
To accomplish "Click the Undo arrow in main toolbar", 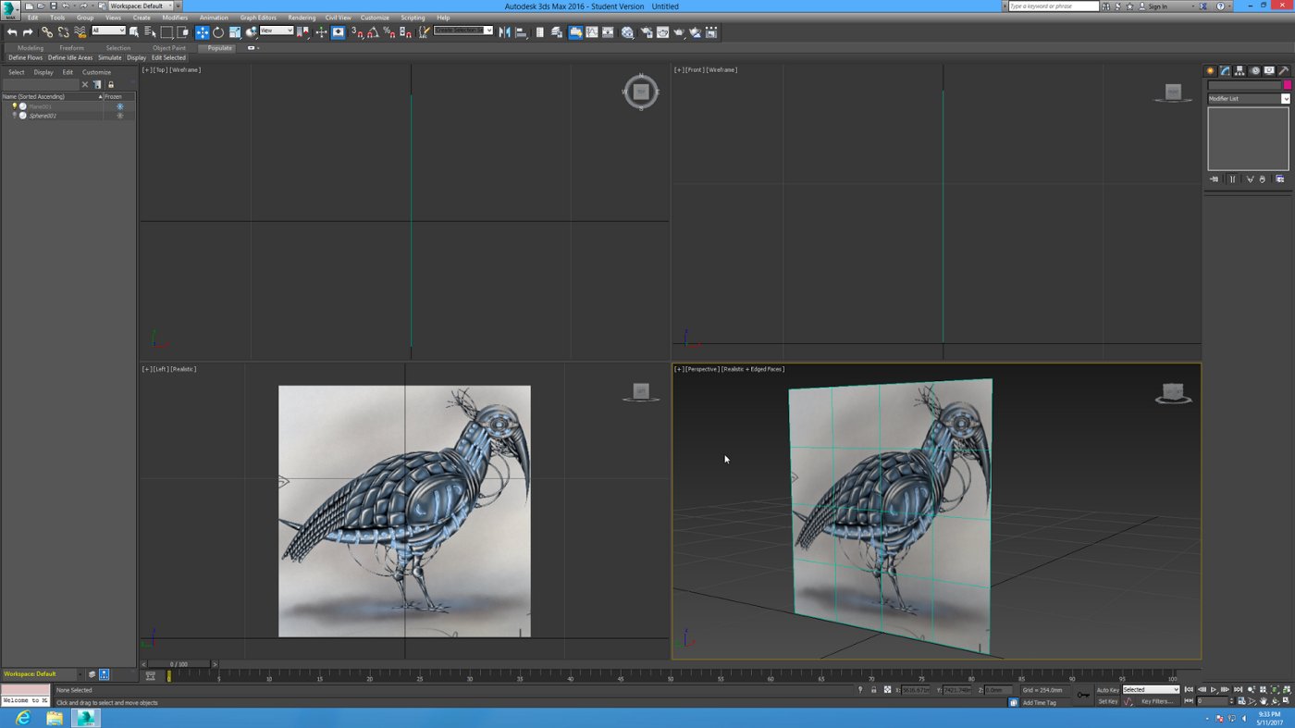I will (x=12, y=32).
